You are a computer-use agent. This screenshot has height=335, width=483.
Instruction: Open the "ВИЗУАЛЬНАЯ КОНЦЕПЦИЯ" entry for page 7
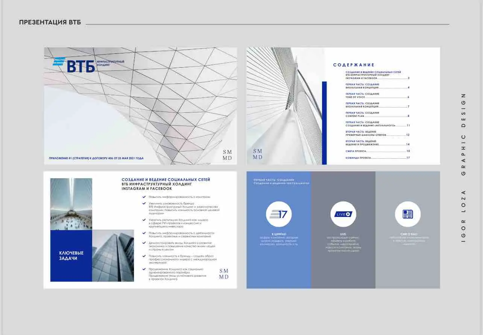coord(377,105)
